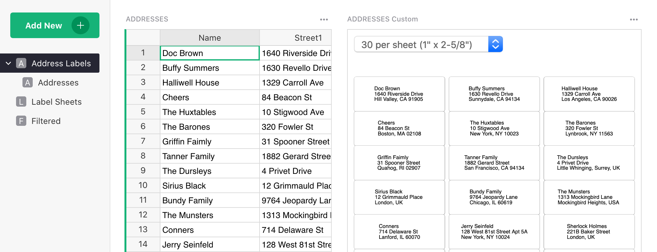Select the 10 Stigwood Ave street cell
Screen dimensions: 657x252
coord(295,112)
